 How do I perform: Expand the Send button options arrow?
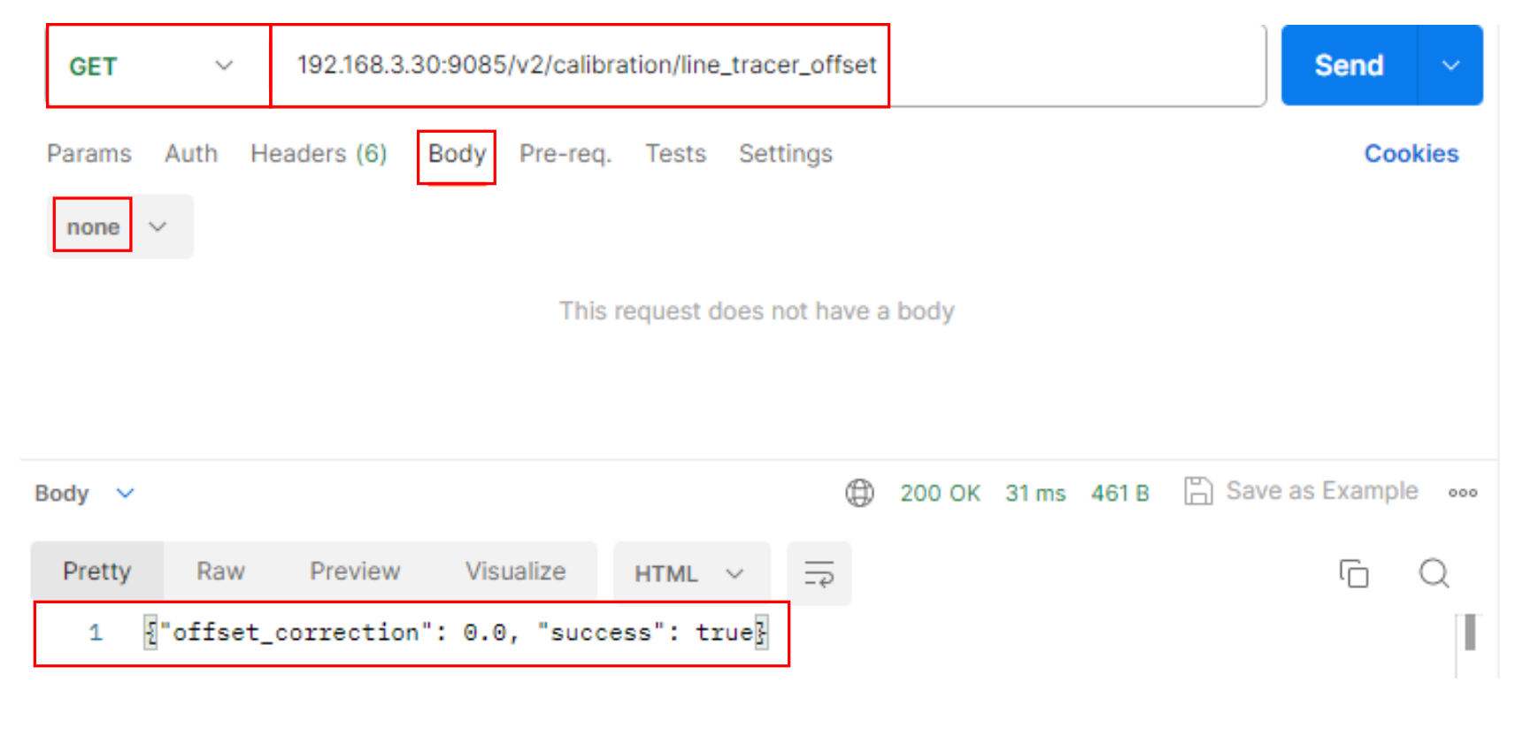click(1450, 65)
